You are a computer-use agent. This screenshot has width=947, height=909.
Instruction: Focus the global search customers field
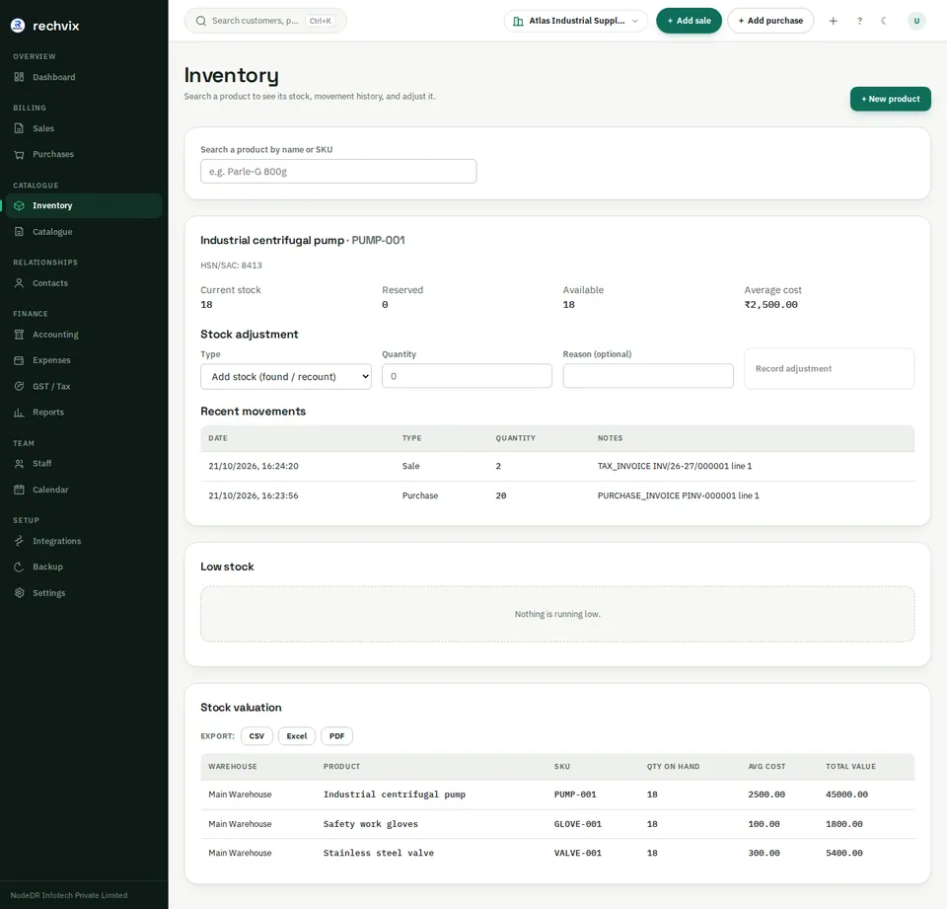[265, 21]
